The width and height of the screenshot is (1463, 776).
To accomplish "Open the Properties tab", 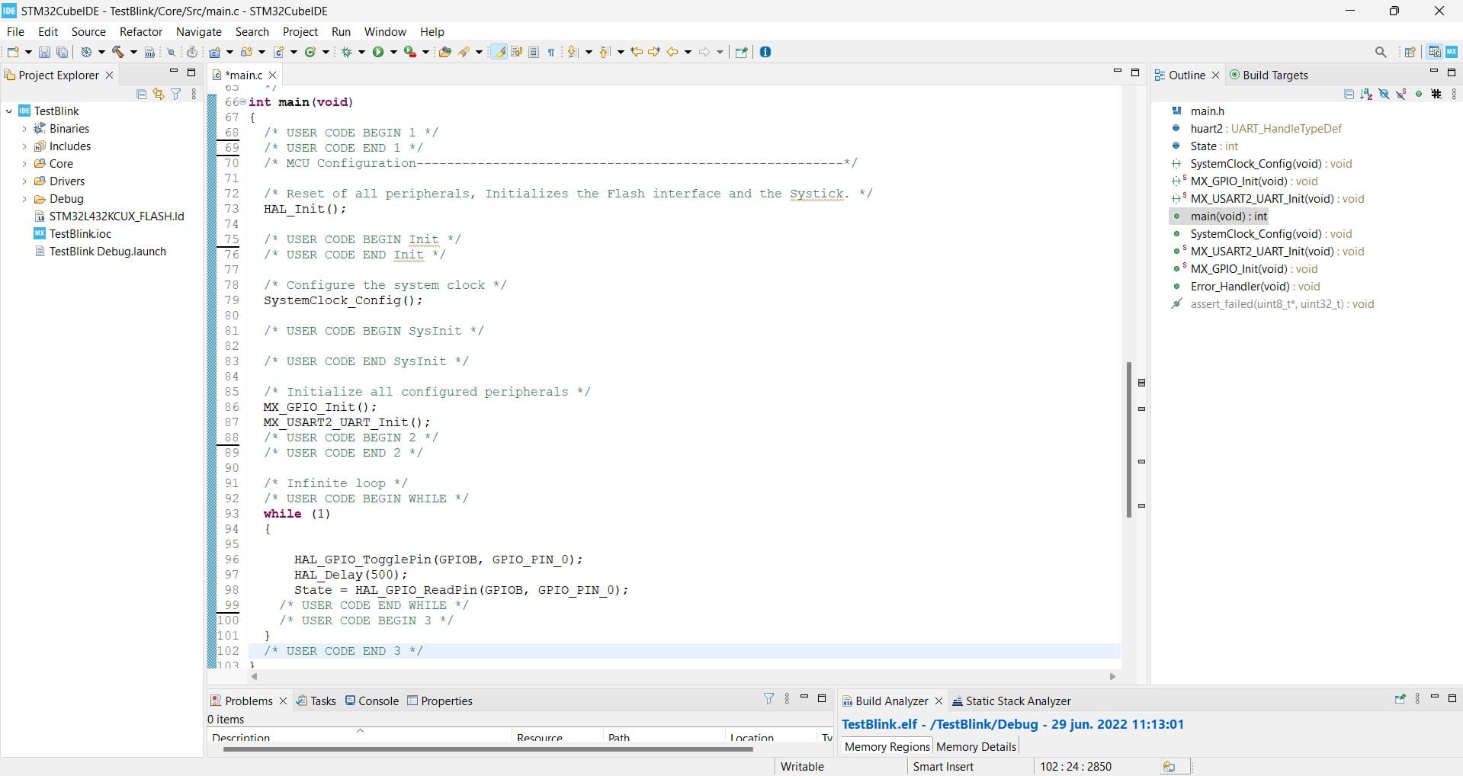I will pos(440,701).
